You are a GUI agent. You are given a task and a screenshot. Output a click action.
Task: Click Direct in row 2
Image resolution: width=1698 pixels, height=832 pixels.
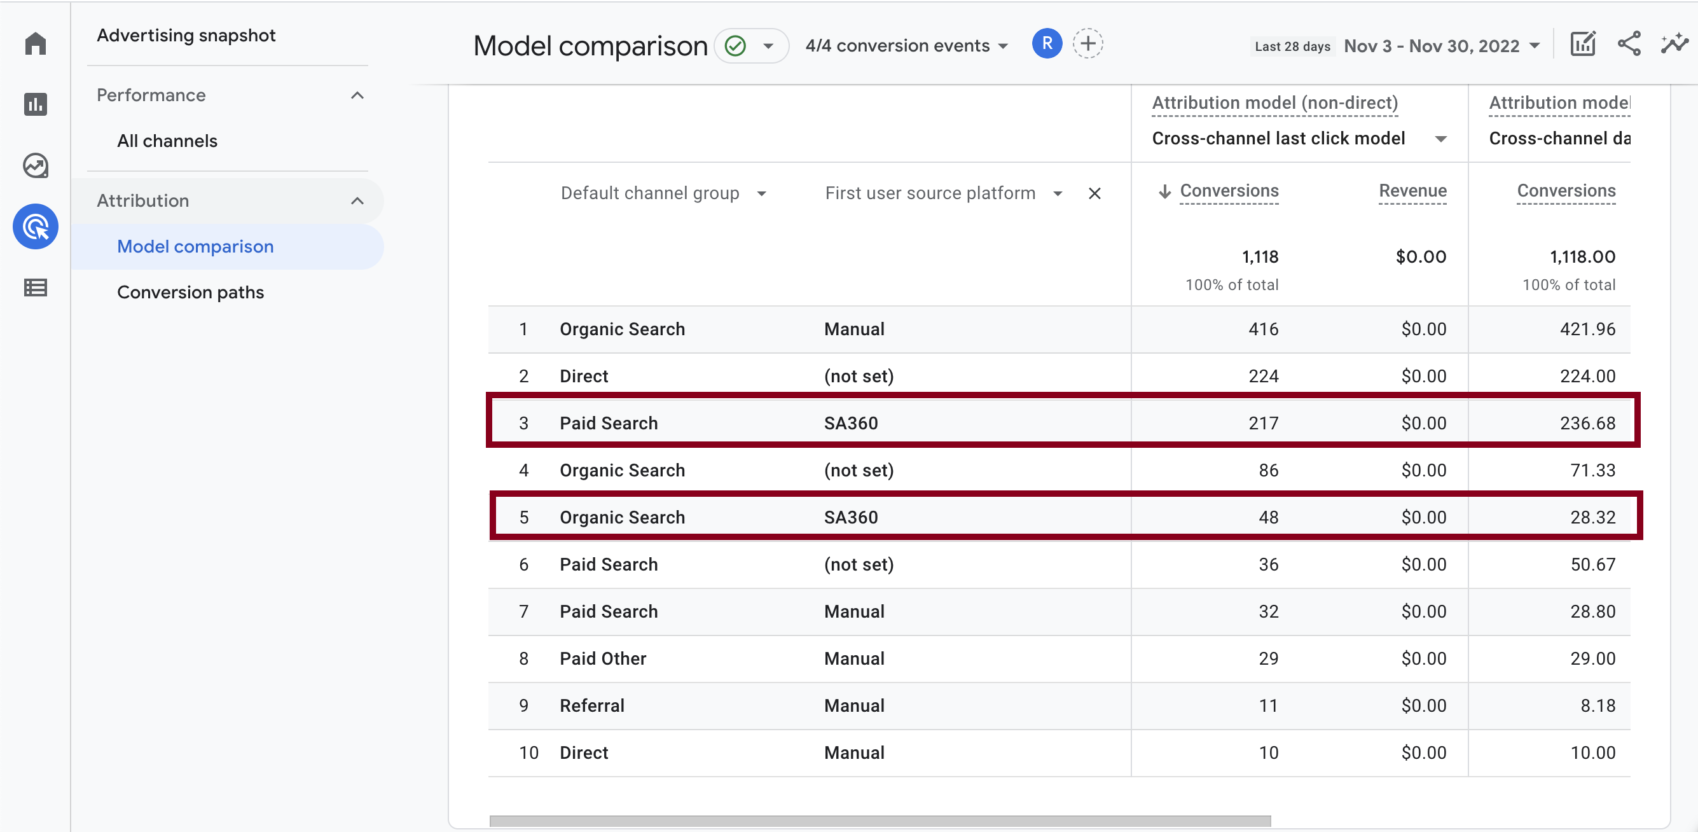pos(584,377)
